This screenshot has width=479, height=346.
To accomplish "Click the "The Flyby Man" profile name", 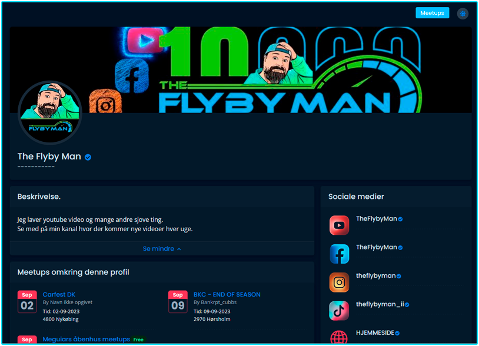I will 49,157.
